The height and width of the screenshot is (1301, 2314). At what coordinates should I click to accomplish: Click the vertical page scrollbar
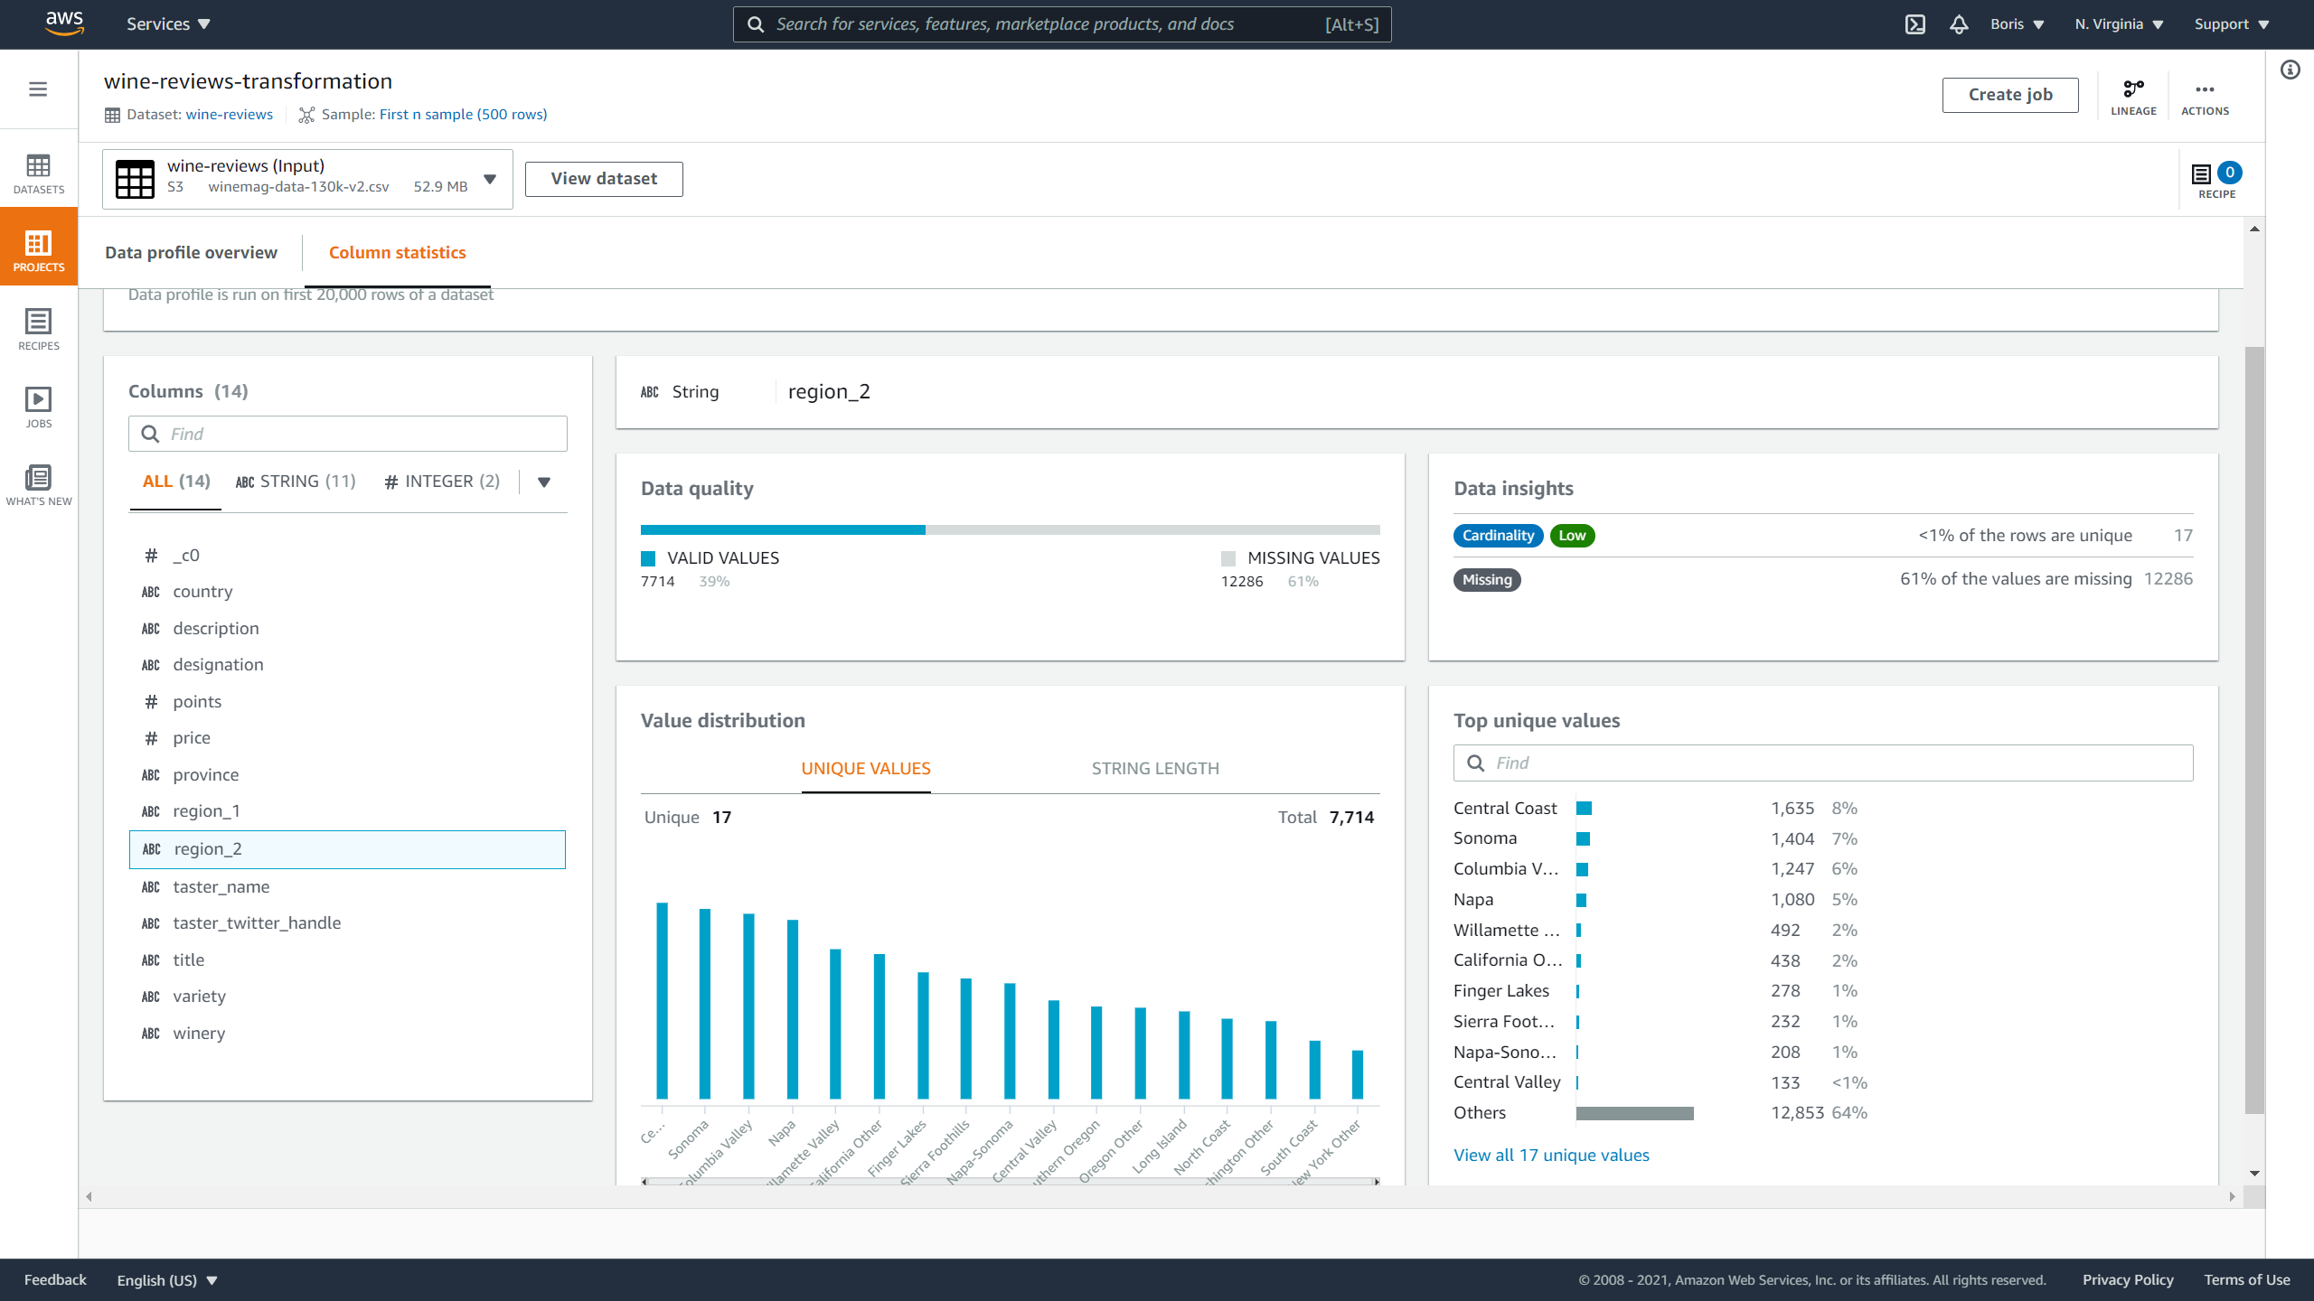pos(2254,730)
